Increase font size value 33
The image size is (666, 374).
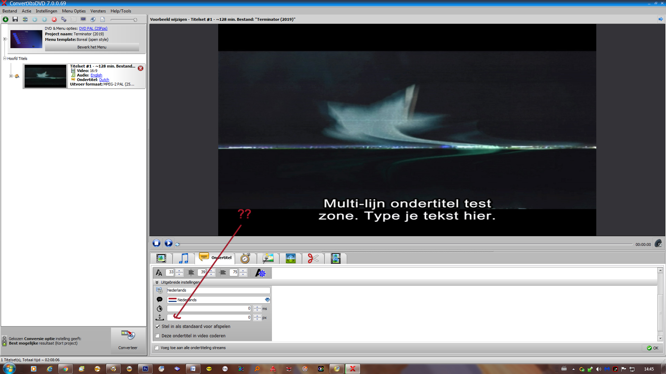[179, 270]
